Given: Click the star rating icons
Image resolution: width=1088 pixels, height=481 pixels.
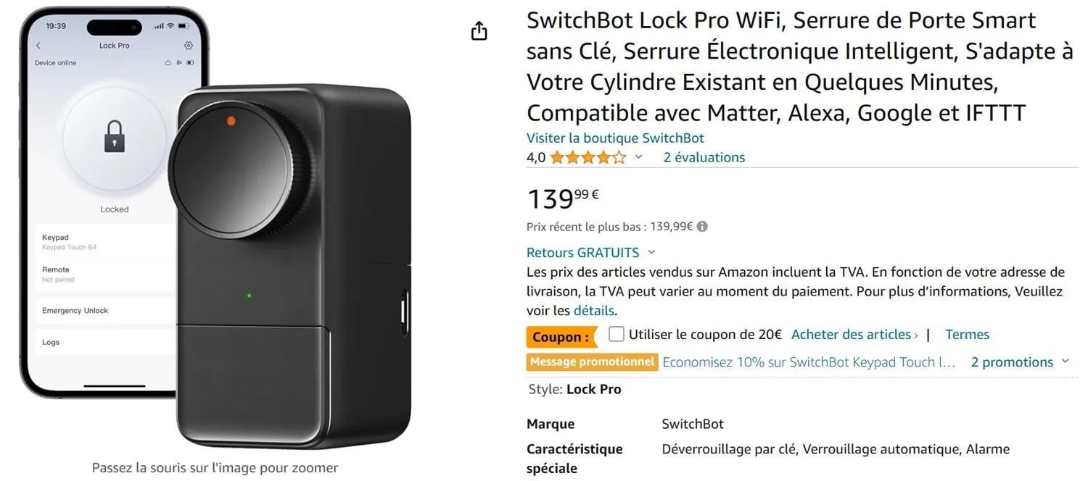Looking at the screenshot, I should [588, 157].
